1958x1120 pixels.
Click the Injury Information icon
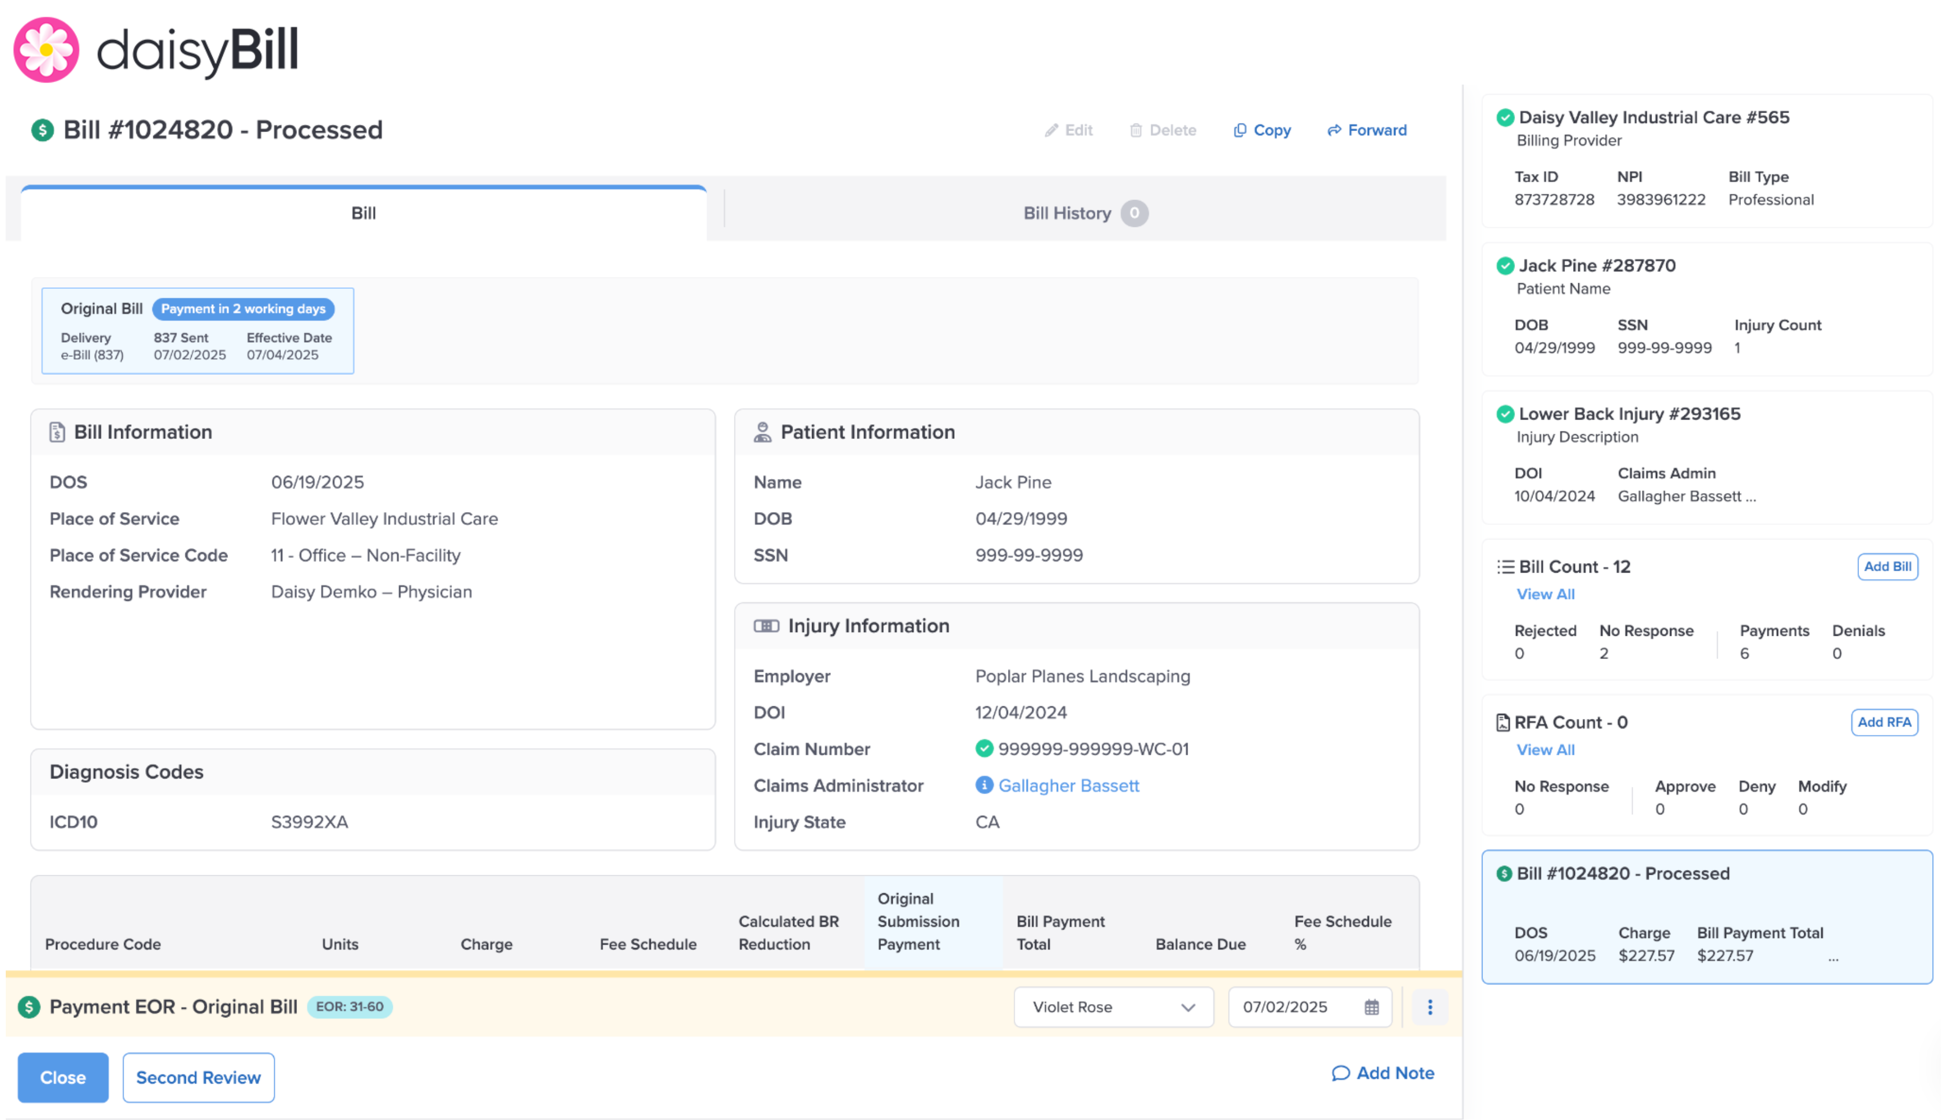pyautogui.click(x=766, y=626)
